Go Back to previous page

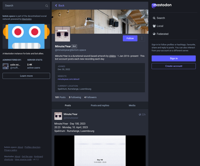[x=60, y=5]
